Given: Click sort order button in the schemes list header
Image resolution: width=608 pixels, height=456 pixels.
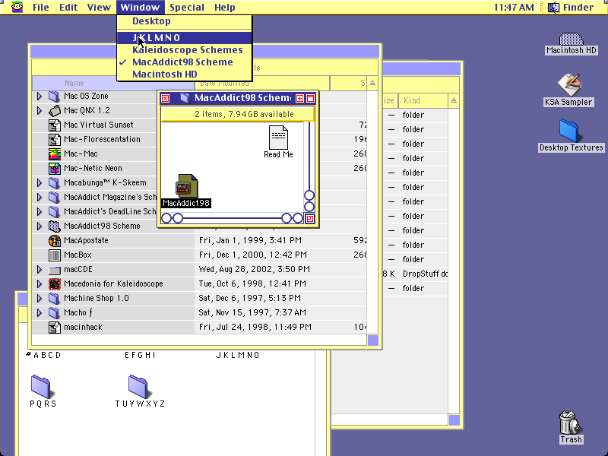Looking at the screenshot, I should [372, 83].
